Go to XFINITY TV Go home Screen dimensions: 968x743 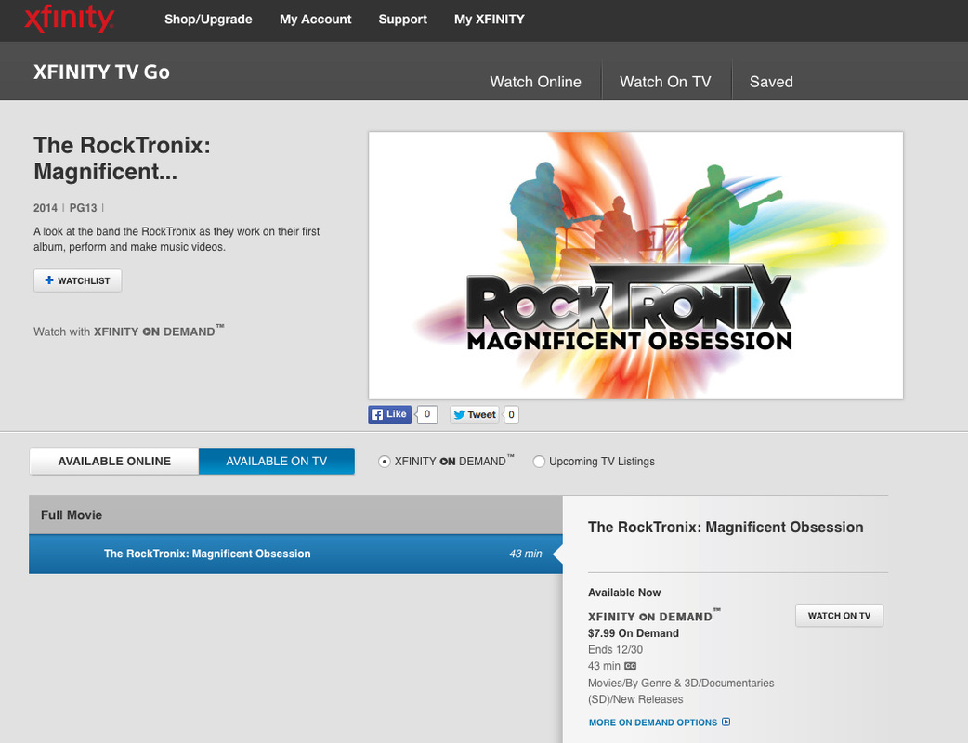pyautogui.click(x=102, y=72)
